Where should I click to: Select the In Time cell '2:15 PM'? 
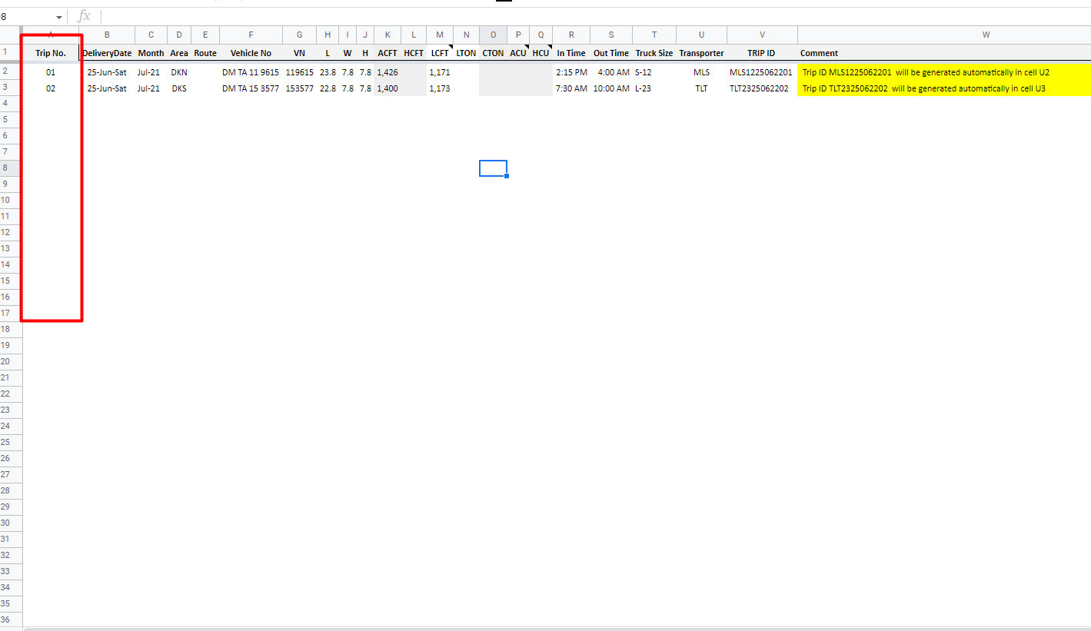[x=571, y=72]
